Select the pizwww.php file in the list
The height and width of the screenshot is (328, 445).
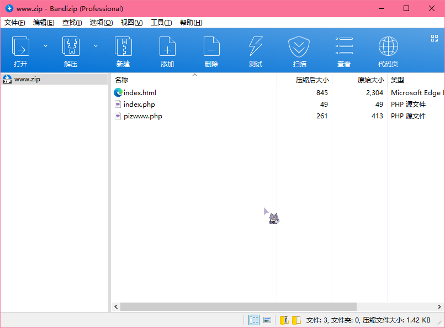[142, 116]
